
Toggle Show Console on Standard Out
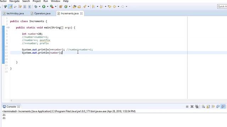click(x=218, y=107)
